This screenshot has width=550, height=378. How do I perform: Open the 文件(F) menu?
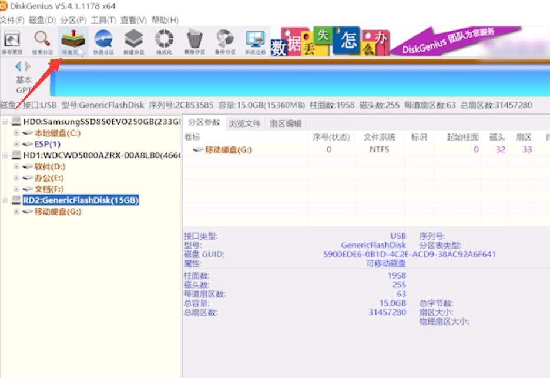(x=12, y=20)
